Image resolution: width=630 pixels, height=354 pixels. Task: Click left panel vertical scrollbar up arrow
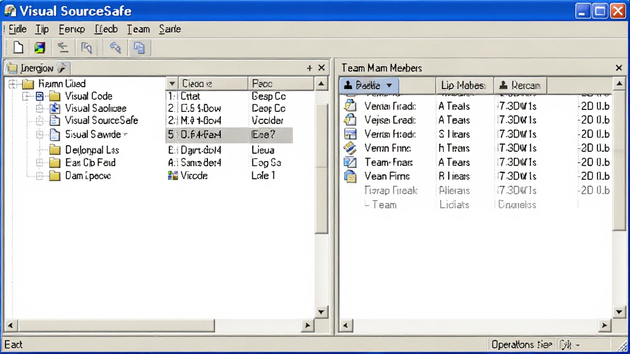click(321, 84)
